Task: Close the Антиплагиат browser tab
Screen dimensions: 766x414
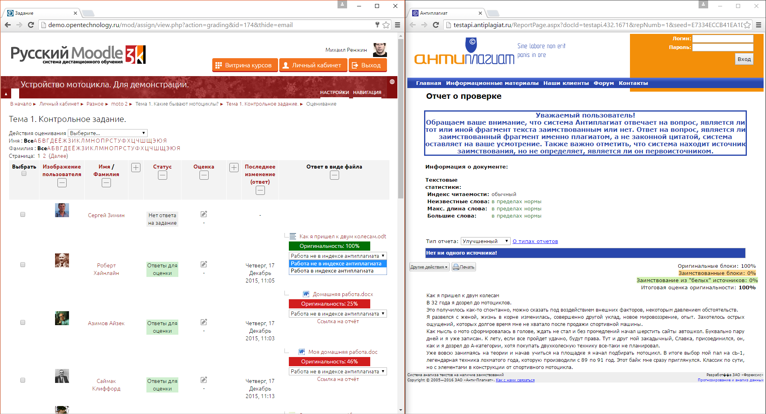Action: 480,13
